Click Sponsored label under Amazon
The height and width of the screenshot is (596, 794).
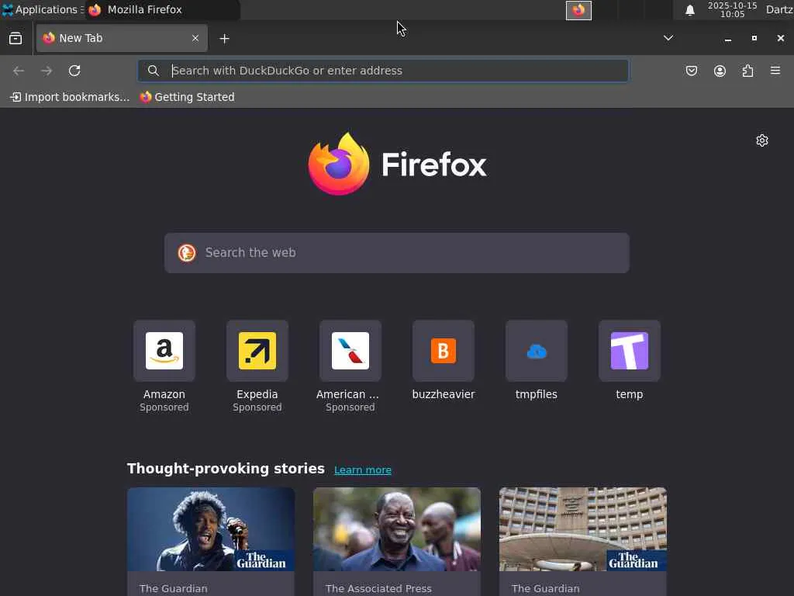[x=164, y=407]
